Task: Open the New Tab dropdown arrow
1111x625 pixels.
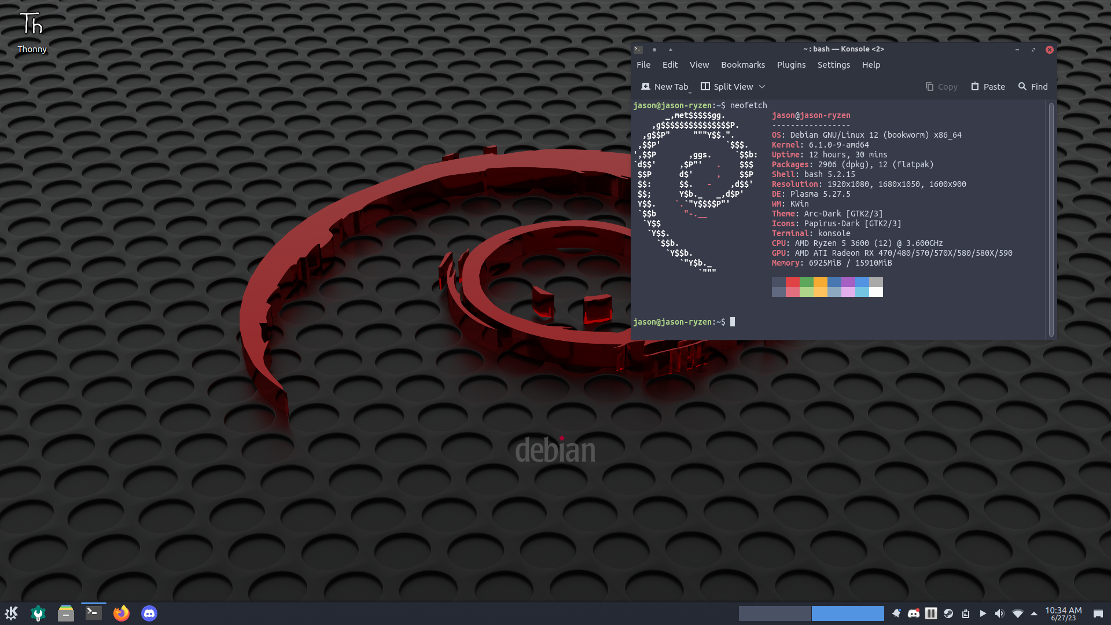Action: [x=690, y=91]
